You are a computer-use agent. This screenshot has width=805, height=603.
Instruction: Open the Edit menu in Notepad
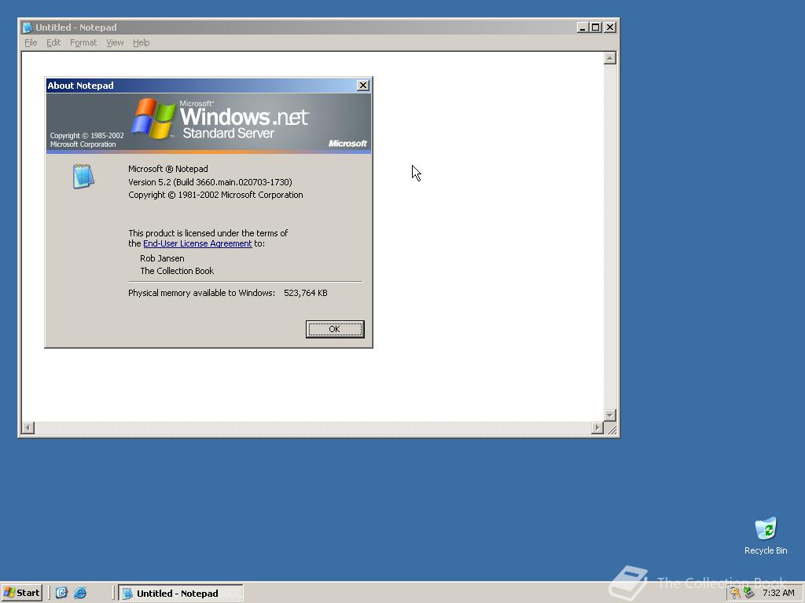pos(53,42)
